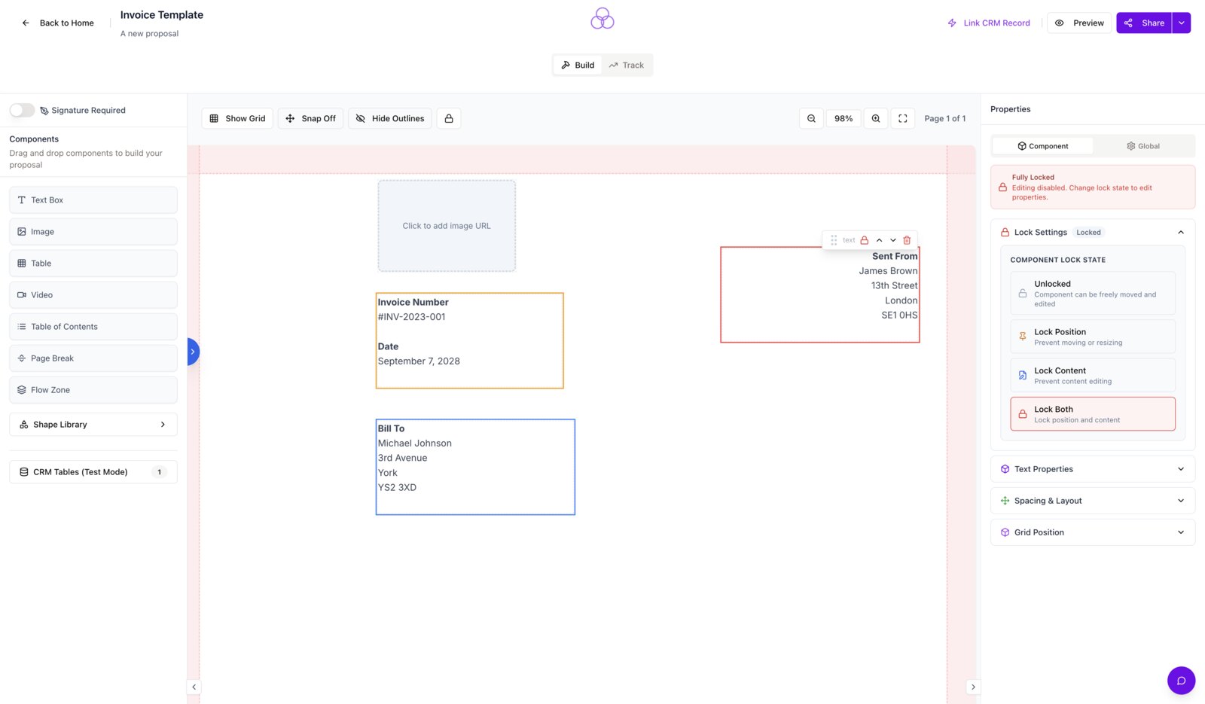The width and height of the screenshot is (1205, 704).
Task: Expand Text Properties section
Action: tap(1092, 469)
